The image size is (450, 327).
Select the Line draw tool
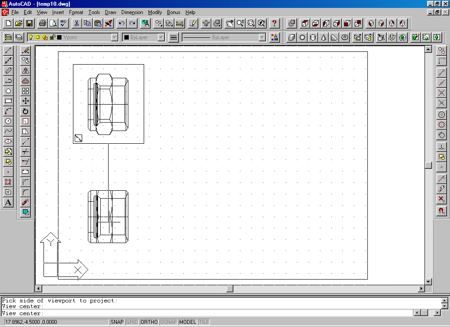tap(8, 51)
